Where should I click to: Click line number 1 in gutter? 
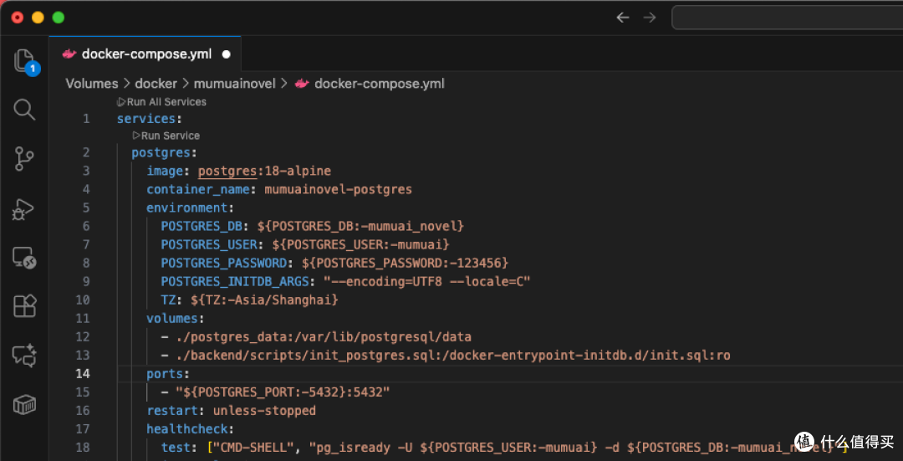tap(86, 119)
